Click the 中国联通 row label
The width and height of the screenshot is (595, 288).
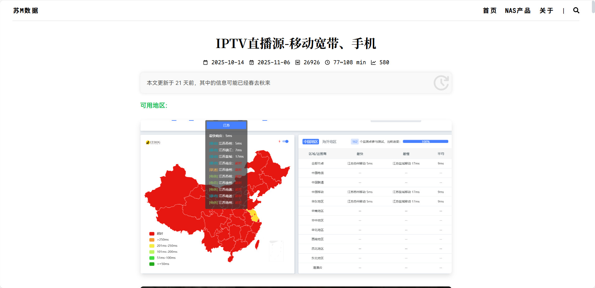tap(317, 183)
